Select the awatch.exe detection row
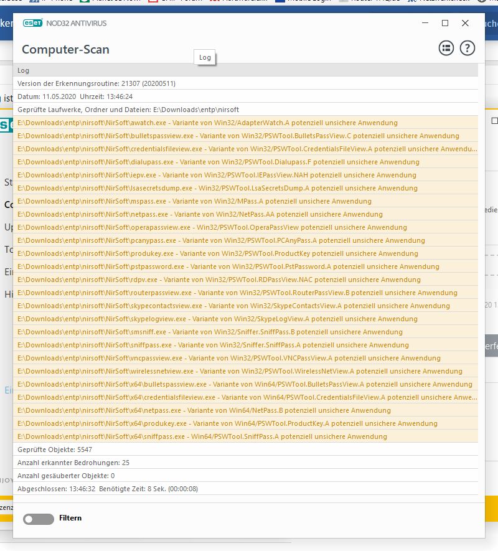 click(x=245, y=123)
